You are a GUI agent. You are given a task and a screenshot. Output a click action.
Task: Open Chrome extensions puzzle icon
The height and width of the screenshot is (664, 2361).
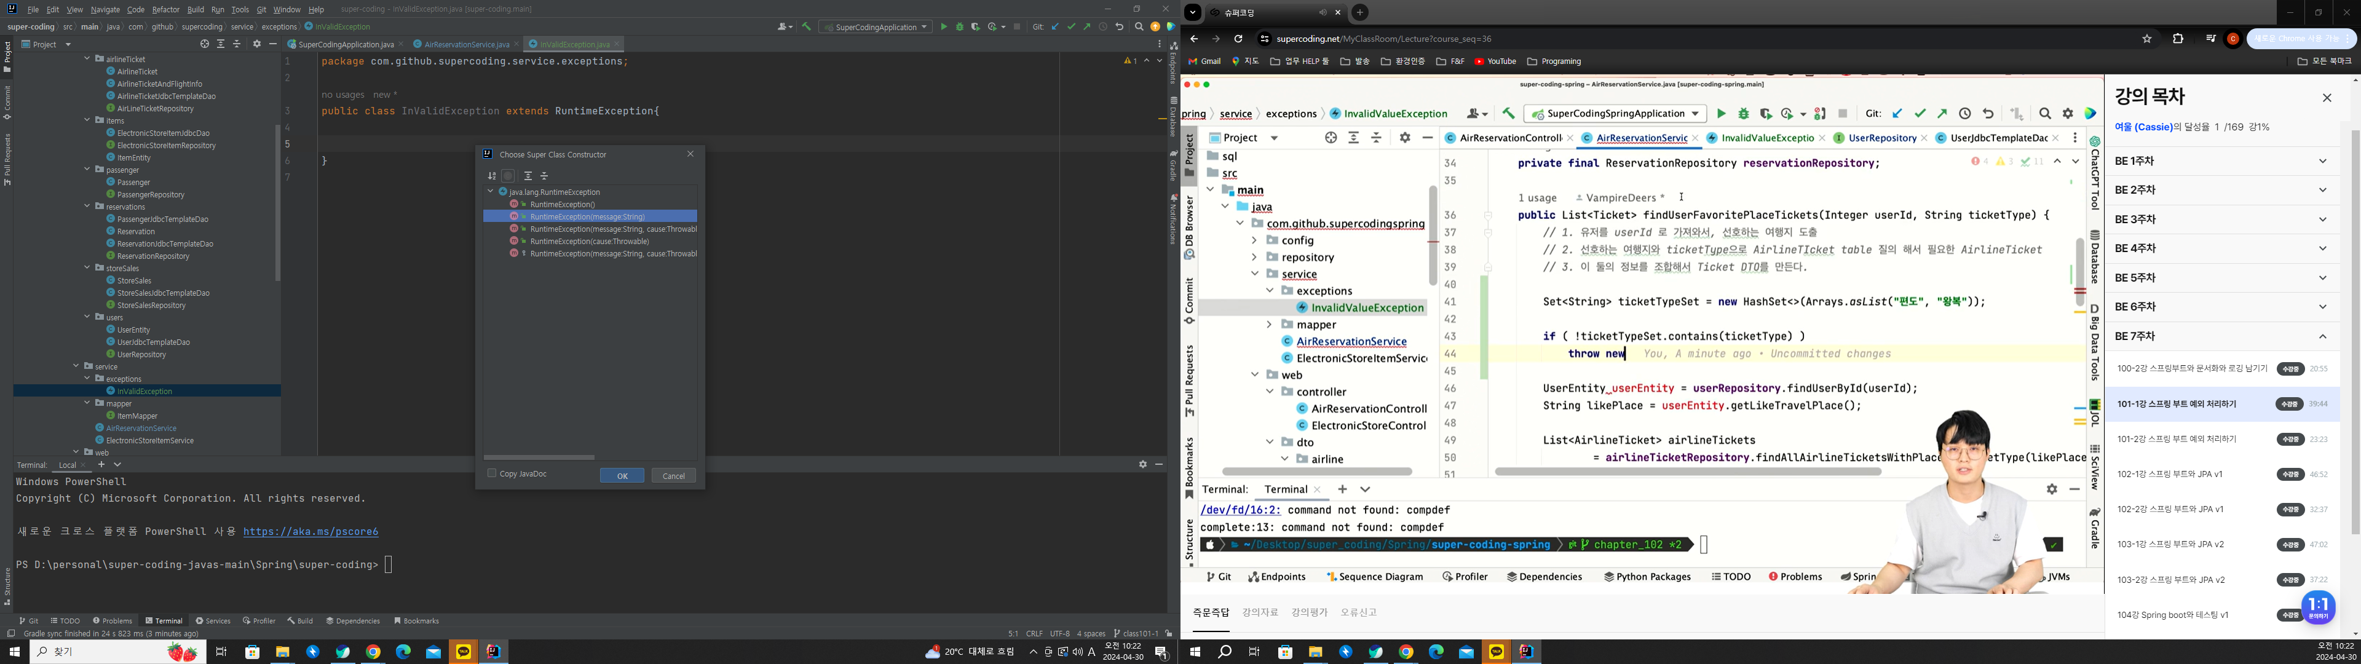2178,39
